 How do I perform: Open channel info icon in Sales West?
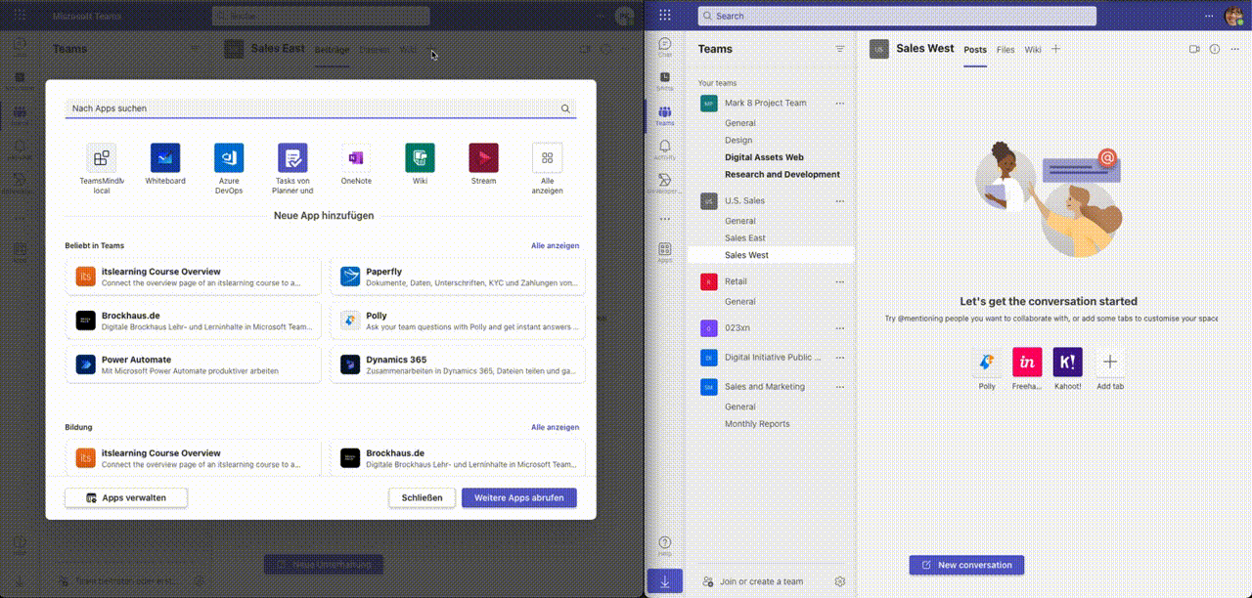(1215, 49)
